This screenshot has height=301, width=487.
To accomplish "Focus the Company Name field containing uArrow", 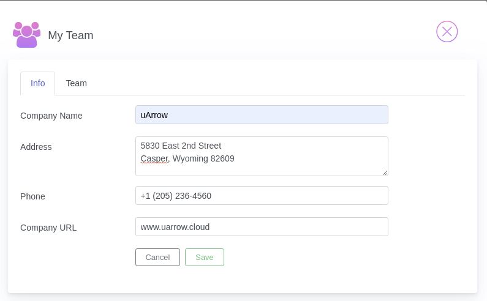I will coord(262,115).
